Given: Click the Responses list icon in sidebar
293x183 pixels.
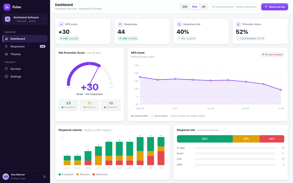Looking at the screenshot, I should click(x=6, y=46).
